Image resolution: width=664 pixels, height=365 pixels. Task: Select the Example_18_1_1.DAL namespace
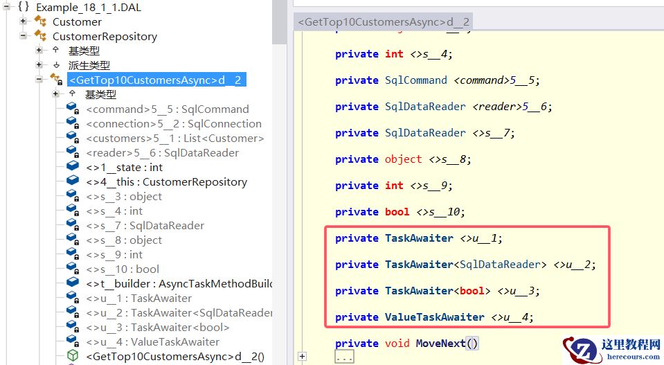pyautogui.click(x=89, y=7)
